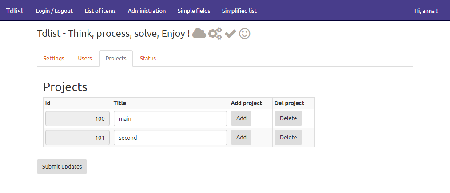Delete the project titled second
Viewport: 450px width, 193px height.
click(x=288, y=138)
